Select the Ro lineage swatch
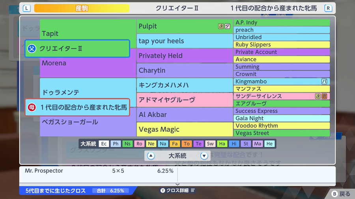355x199 pixels. (139, 144)
